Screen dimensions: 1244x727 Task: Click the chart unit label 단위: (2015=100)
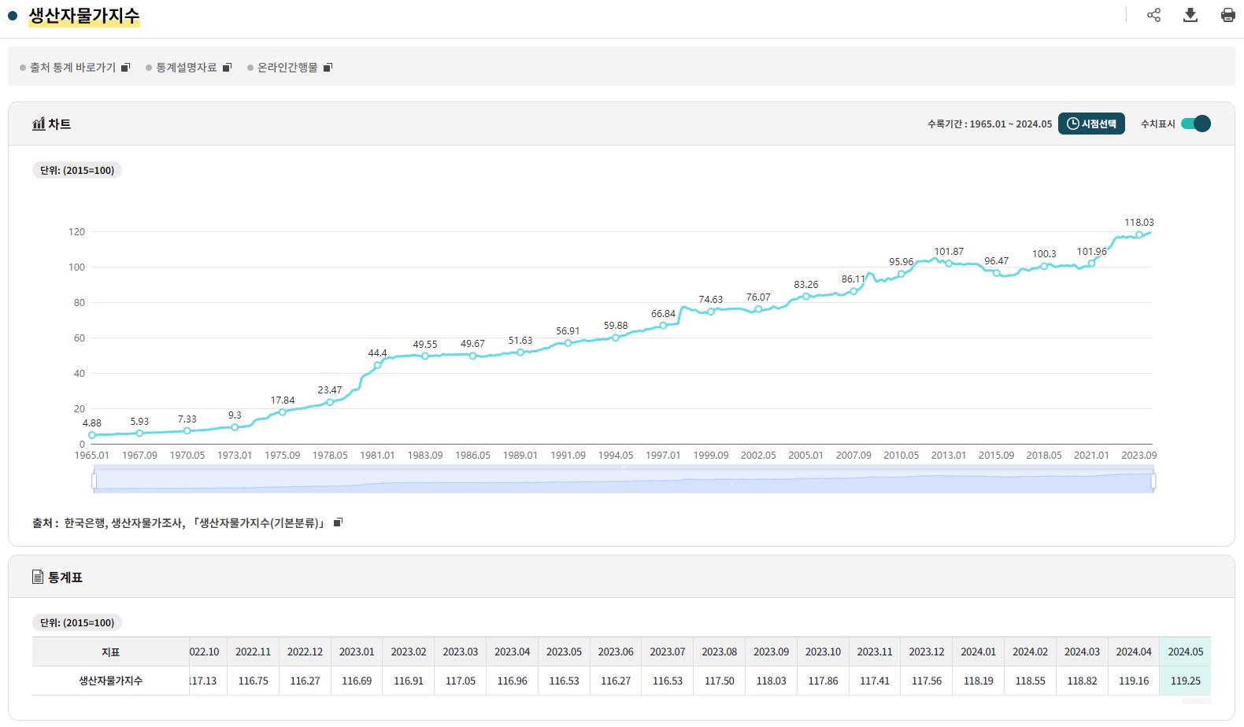pos(77,170)
